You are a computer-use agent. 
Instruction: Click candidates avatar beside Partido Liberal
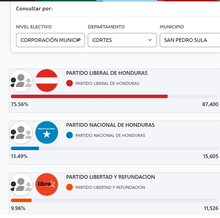click(21, 81)
